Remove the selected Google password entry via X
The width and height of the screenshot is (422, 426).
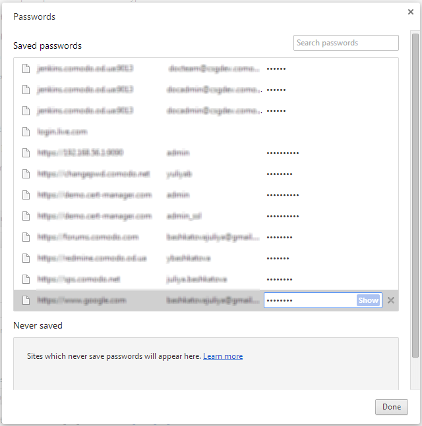391,300
